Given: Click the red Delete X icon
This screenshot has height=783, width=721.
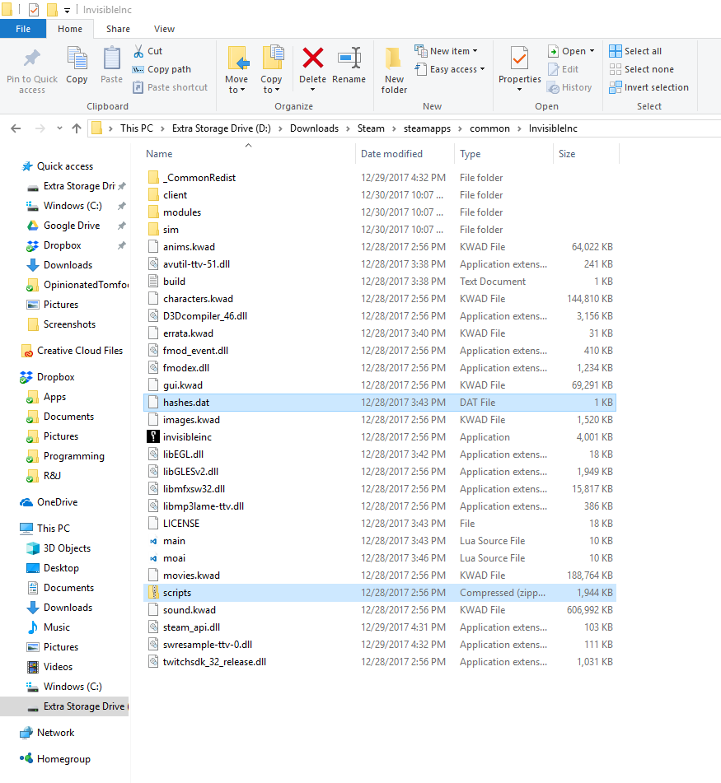Looking at the screenshot, I should (x=313, y=58).
